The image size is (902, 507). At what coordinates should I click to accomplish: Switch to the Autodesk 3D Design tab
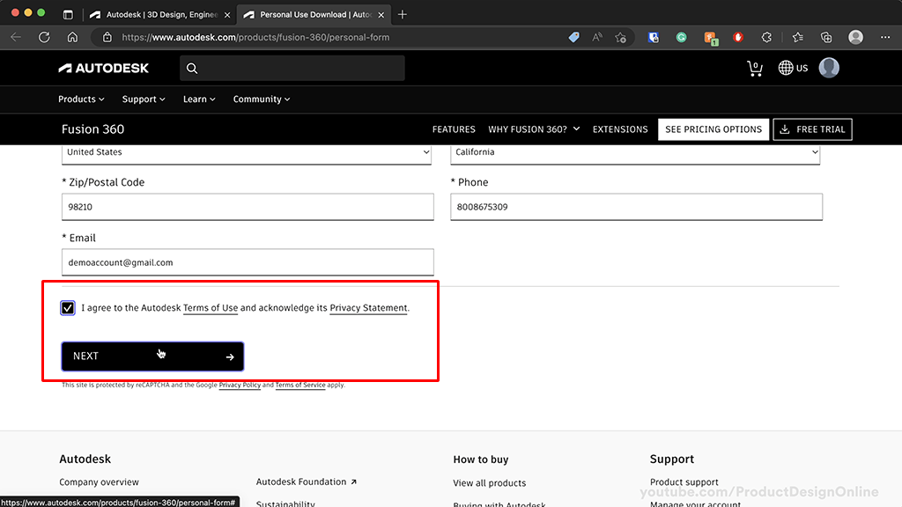point(160,14)
